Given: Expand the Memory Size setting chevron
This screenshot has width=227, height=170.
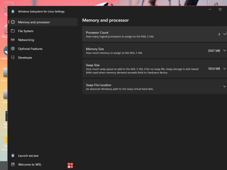Looking at the screenshot, I should click(224, 51).
